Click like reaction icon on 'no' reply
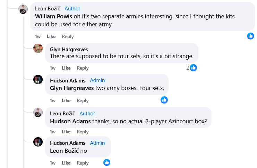The width and height of the screenshot is (257, 168). [107, 162]
